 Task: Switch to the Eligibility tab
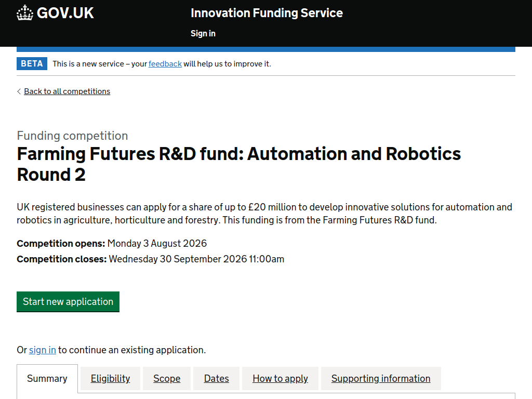pos(110,379)
